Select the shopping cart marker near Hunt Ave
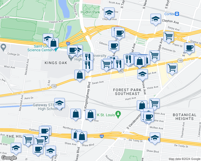The image size is (201, 161). coord(154,104)
